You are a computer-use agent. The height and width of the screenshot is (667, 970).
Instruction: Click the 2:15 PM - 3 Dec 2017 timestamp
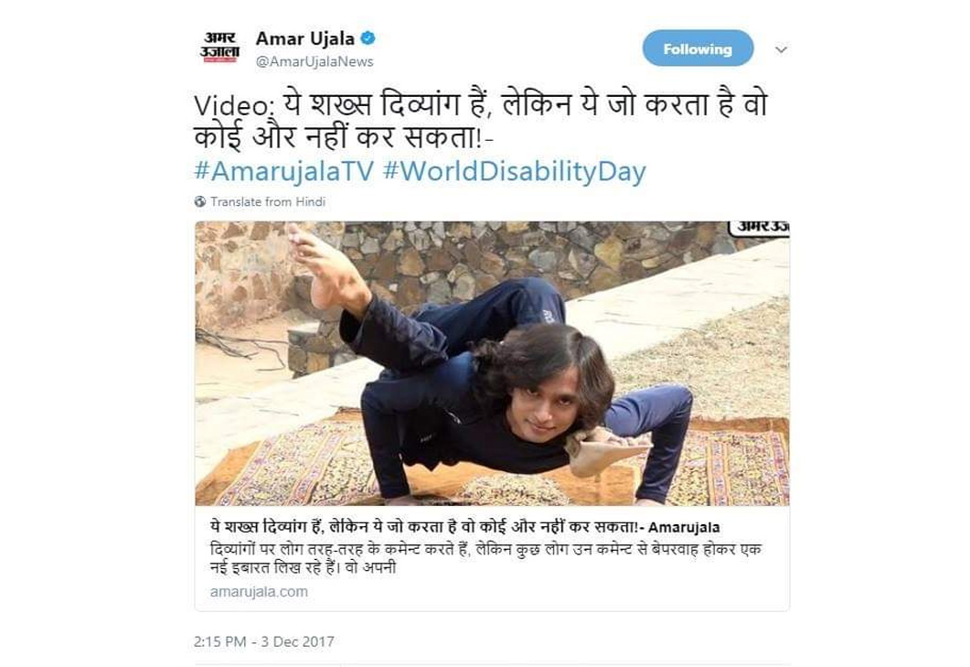(x=263, y=641)
